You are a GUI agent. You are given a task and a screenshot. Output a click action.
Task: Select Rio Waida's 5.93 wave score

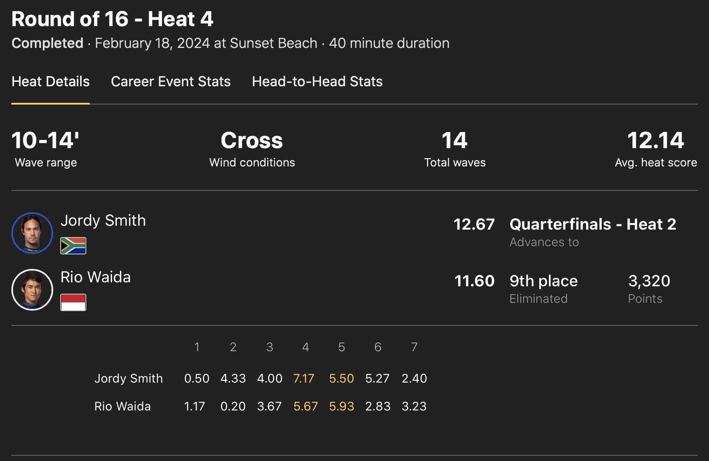pos(341,406)
